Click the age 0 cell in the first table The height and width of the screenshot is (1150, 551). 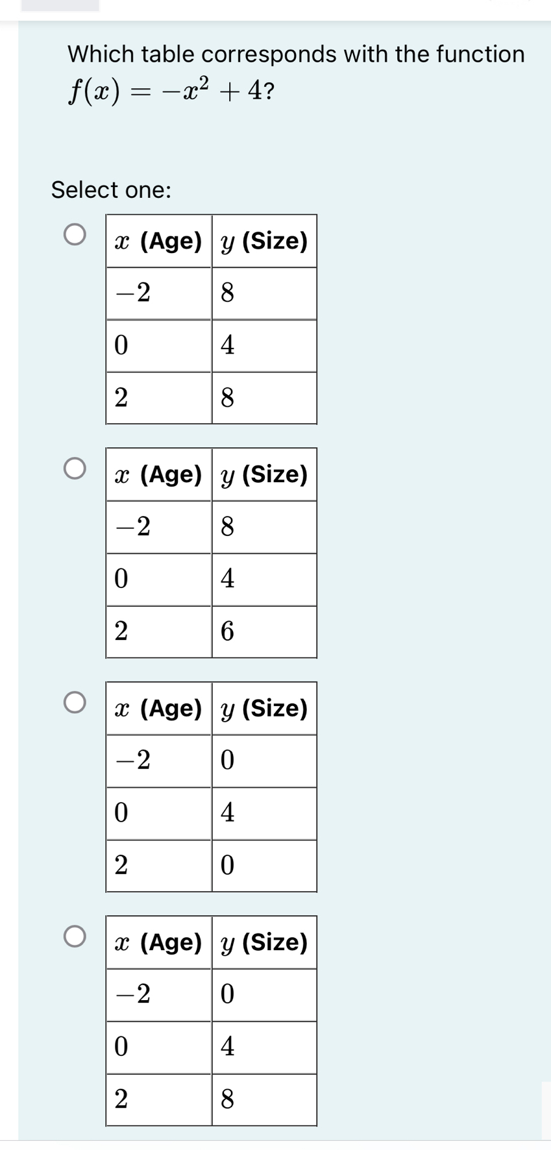pyautogui.click(x=158, y=345)
